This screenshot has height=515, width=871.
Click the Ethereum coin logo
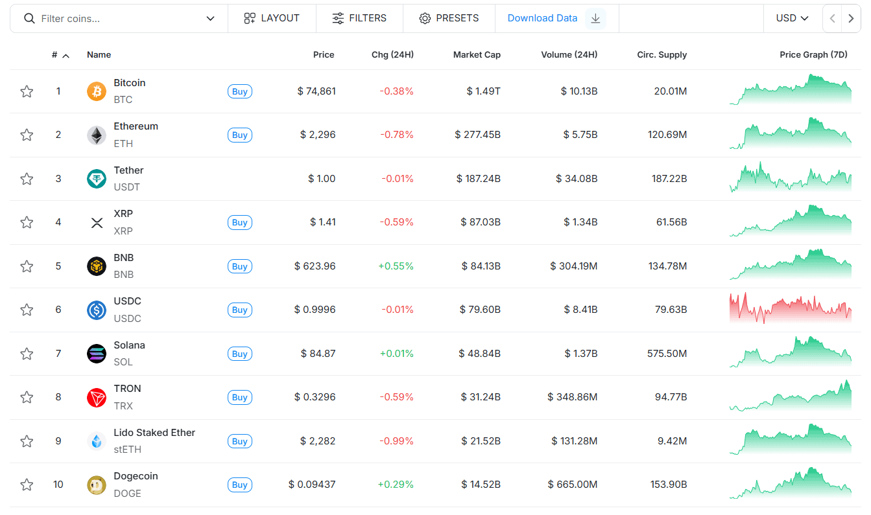click(x=97, y=135)
